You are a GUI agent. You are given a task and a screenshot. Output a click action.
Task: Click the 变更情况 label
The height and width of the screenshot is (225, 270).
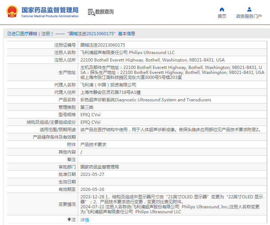tap(67, 204)
